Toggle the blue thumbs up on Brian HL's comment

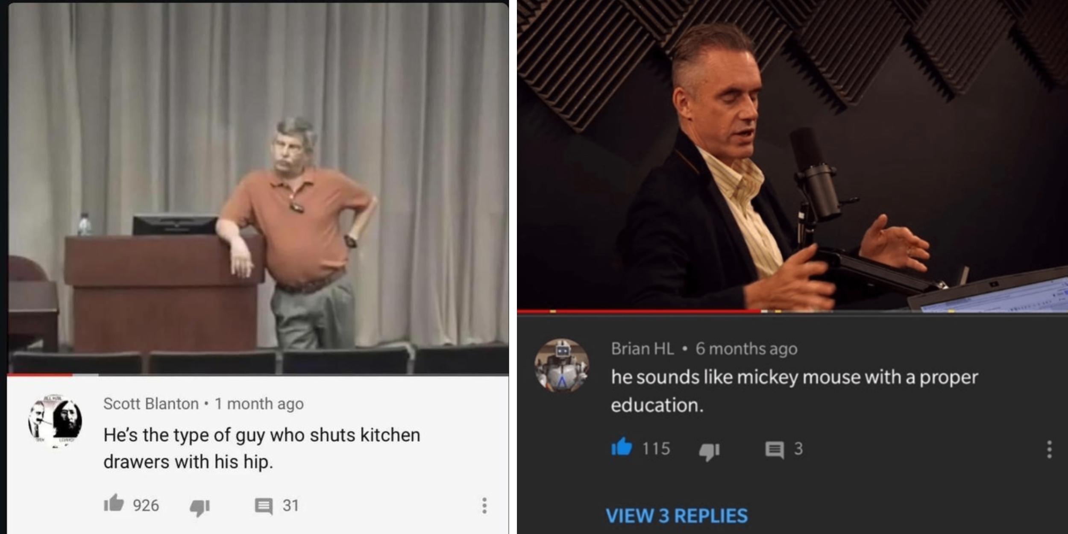coord(622,447)
